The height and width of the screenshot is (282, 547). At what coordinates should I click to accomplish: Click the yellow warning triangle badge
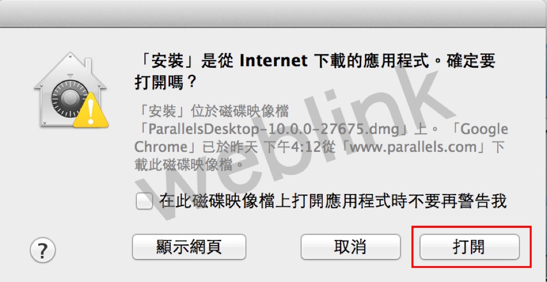(91, 110)
